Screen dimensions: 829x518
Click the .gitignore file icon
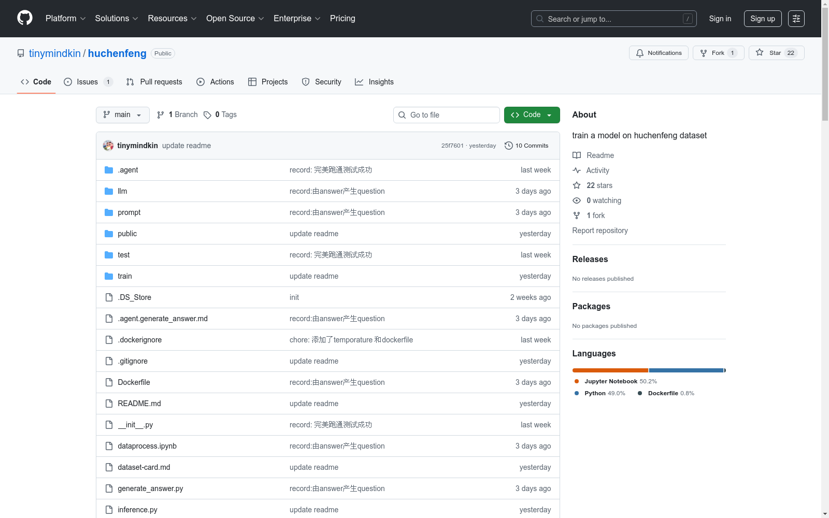pos(109,361)
